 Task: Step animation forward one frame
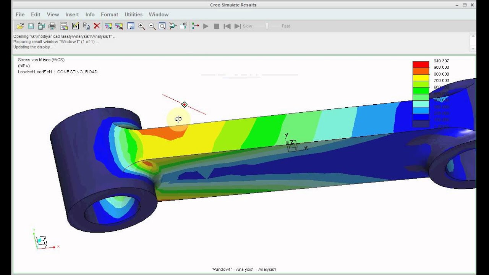pos(238,26)
